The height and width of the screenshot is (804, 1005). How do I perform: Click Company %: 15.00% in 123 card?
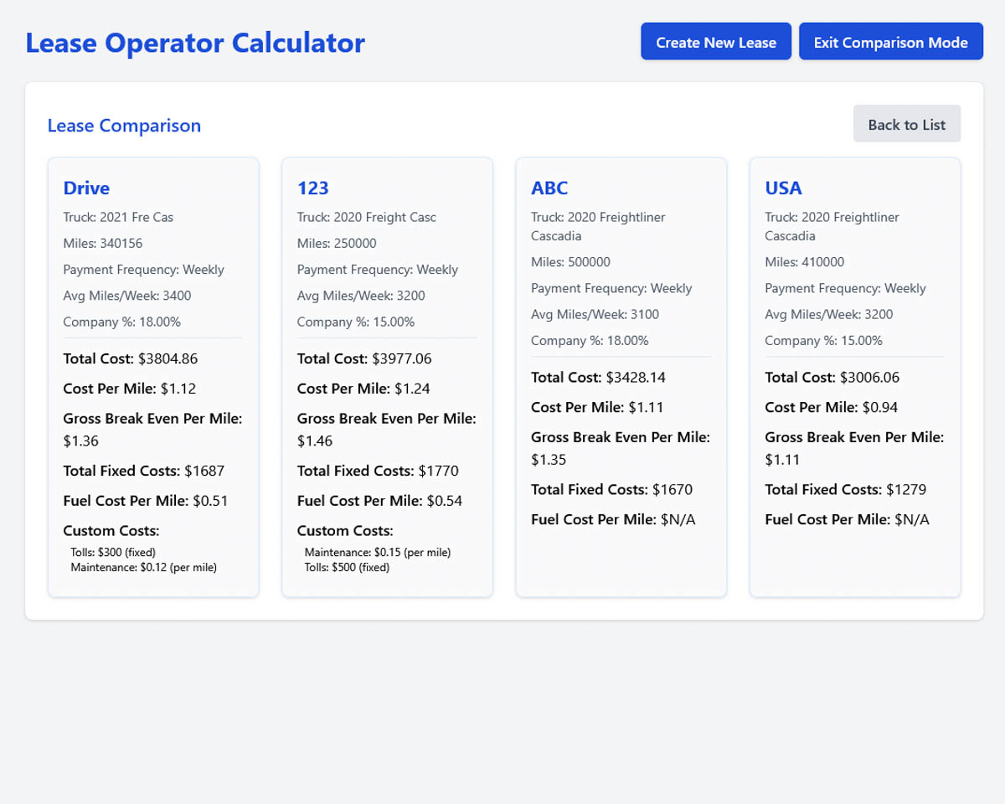pos(356,322)
